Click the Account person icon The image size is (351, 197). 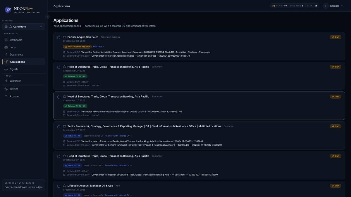pyautogui.click(x=6, y=96)
